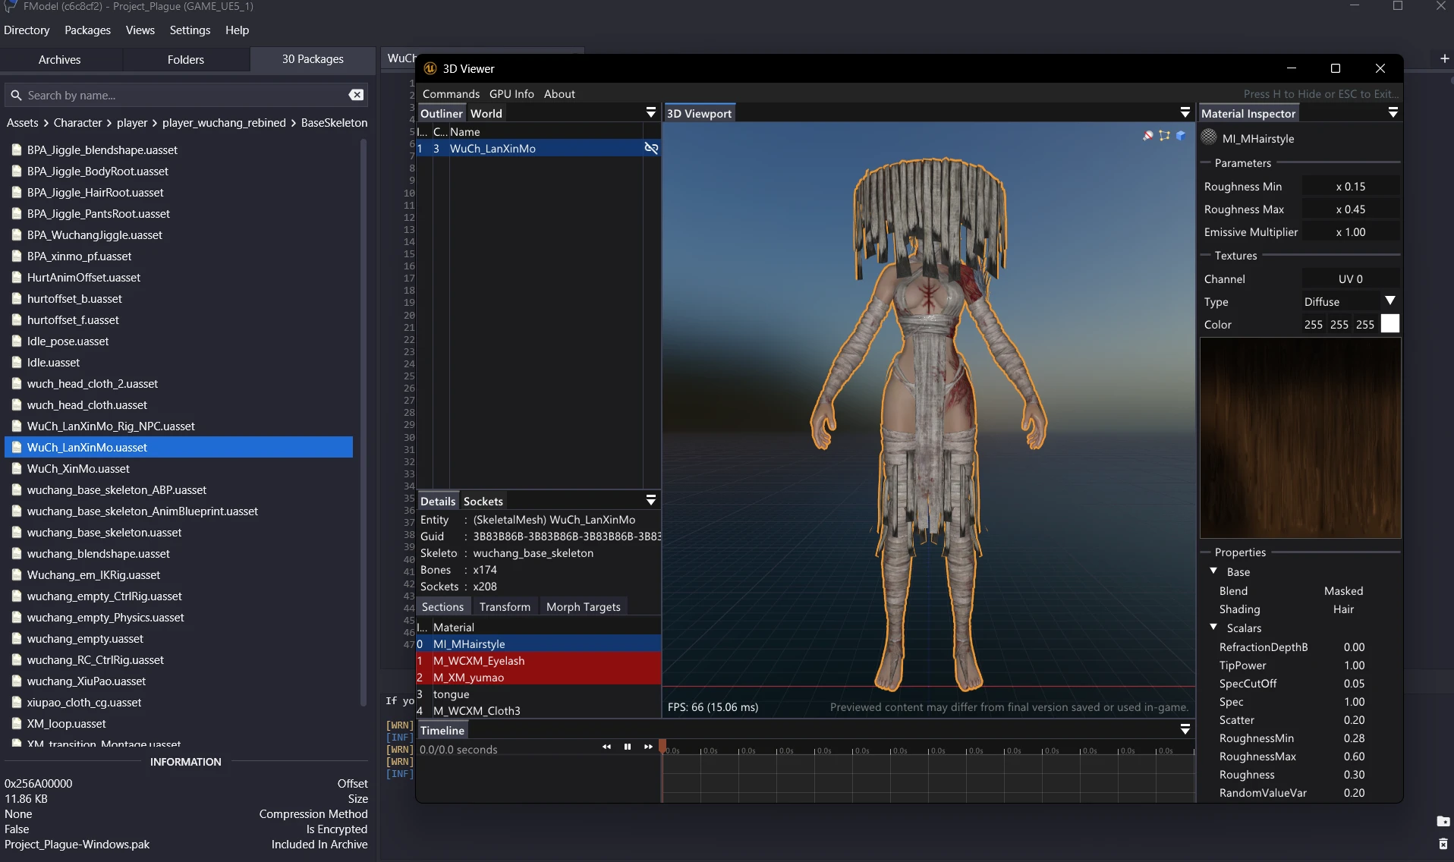Select the M_WCXM_Eyelash material section
The width and height of the screenshot is (1454, 862).
coord(479,661)
